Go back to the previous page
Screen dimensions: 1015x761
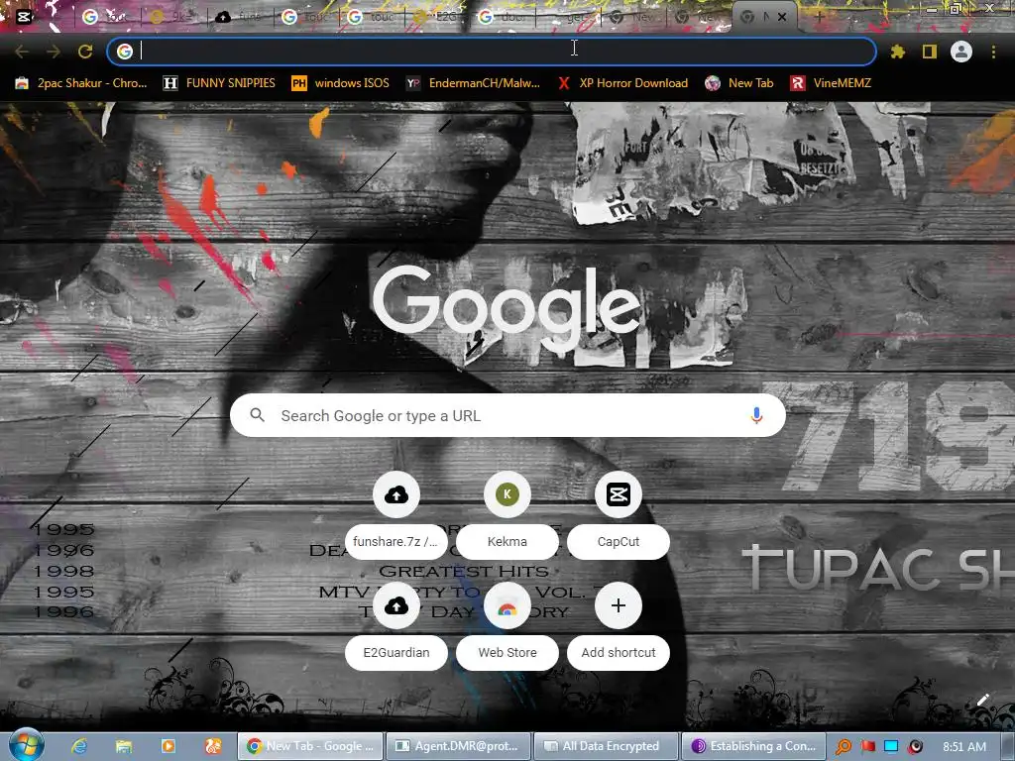pyautogui.click(x=22, y=52)
